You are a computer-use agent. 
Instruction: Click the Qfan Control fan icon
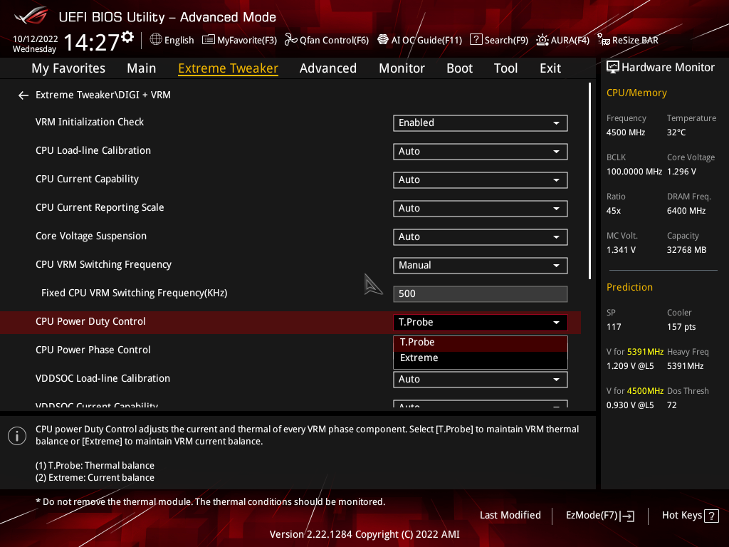point(290,40)
